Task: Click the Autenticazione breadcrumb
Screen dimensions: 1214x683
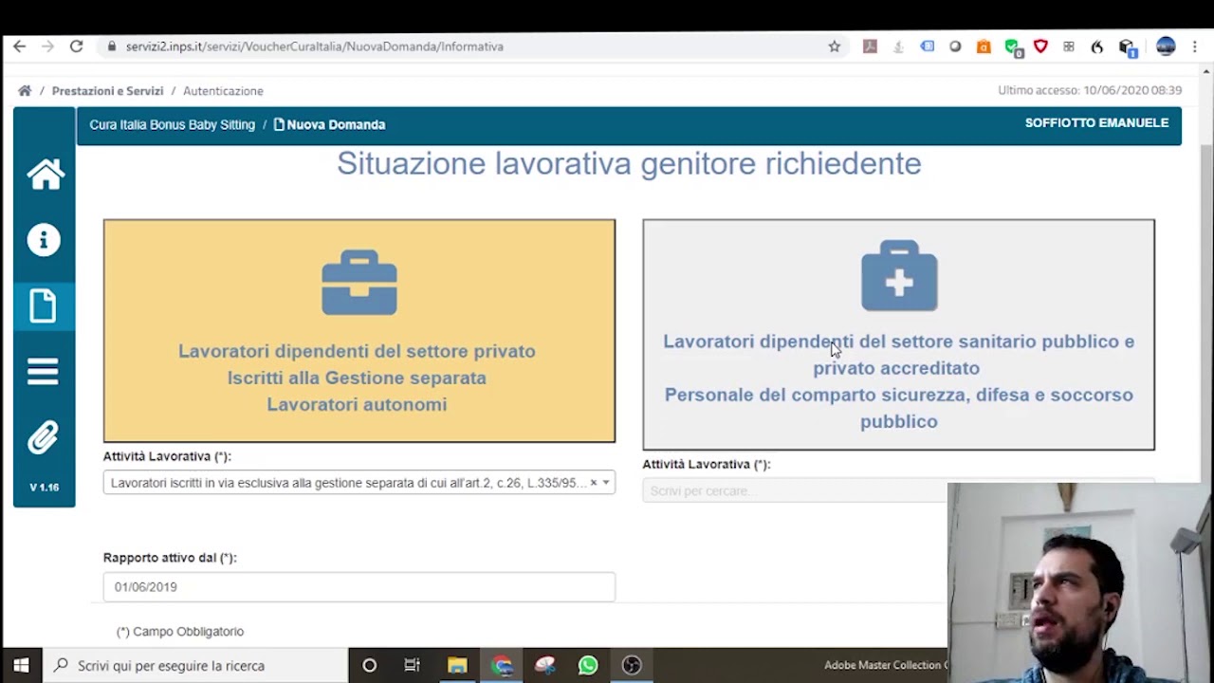Action: tap(223, 91)
